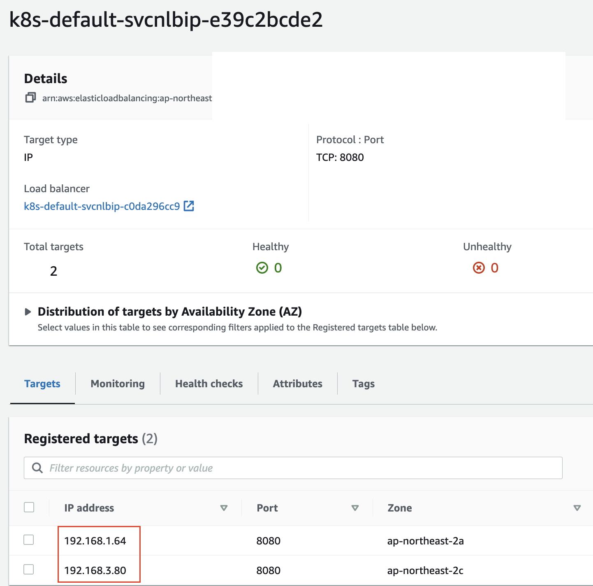Click port 8080 in 192.168.1.64 row
Screen dimensions: 593x586
coord(269,541)
